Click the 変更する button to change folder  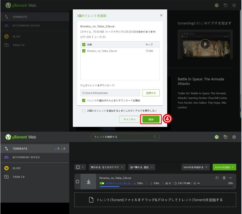coord(151,93)
